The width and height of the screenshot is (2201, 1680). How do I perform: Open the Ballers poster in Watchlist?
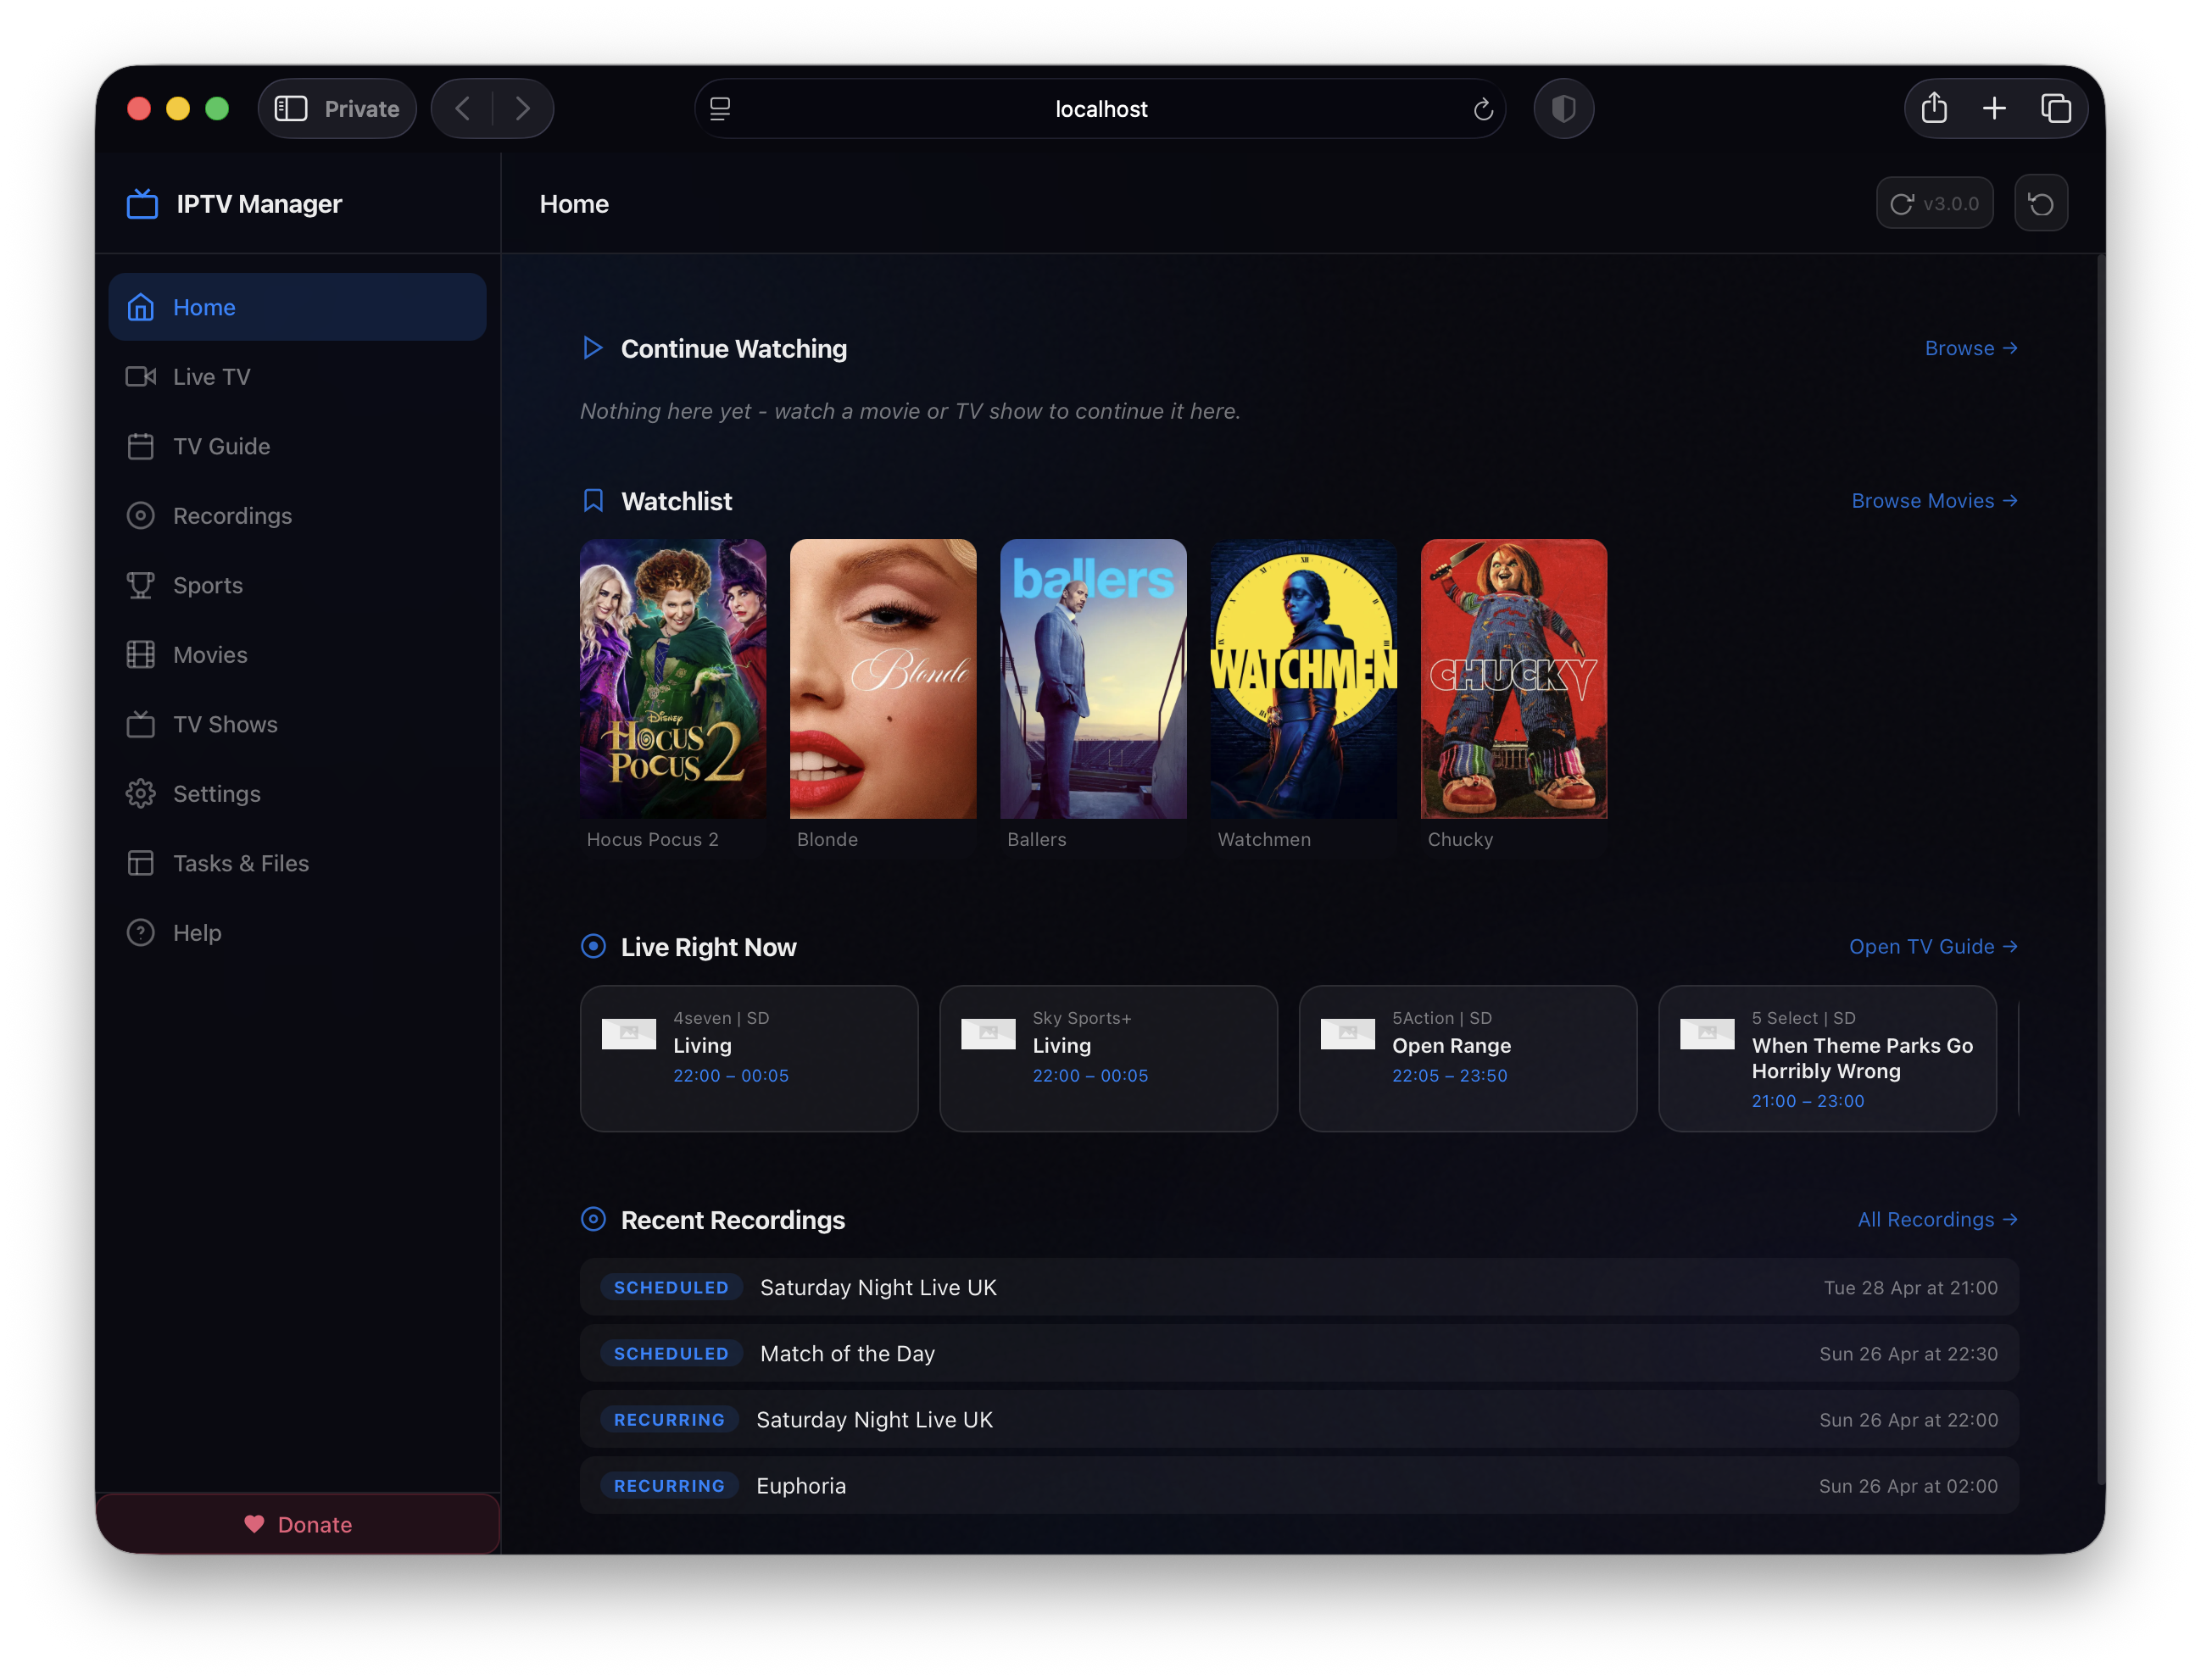pos(1093,680)
